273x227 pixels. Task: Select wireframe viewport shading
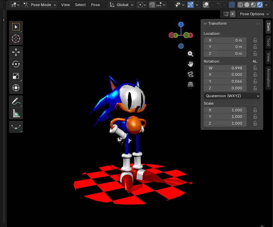[240, 5]
